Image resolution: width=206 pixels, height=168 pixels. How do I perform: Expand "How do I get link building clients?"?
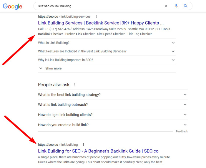(185, 115)
